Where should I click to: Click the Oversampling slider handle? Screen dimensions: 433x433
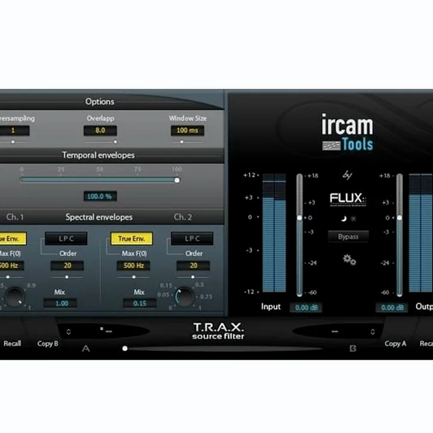click(13, 142)
